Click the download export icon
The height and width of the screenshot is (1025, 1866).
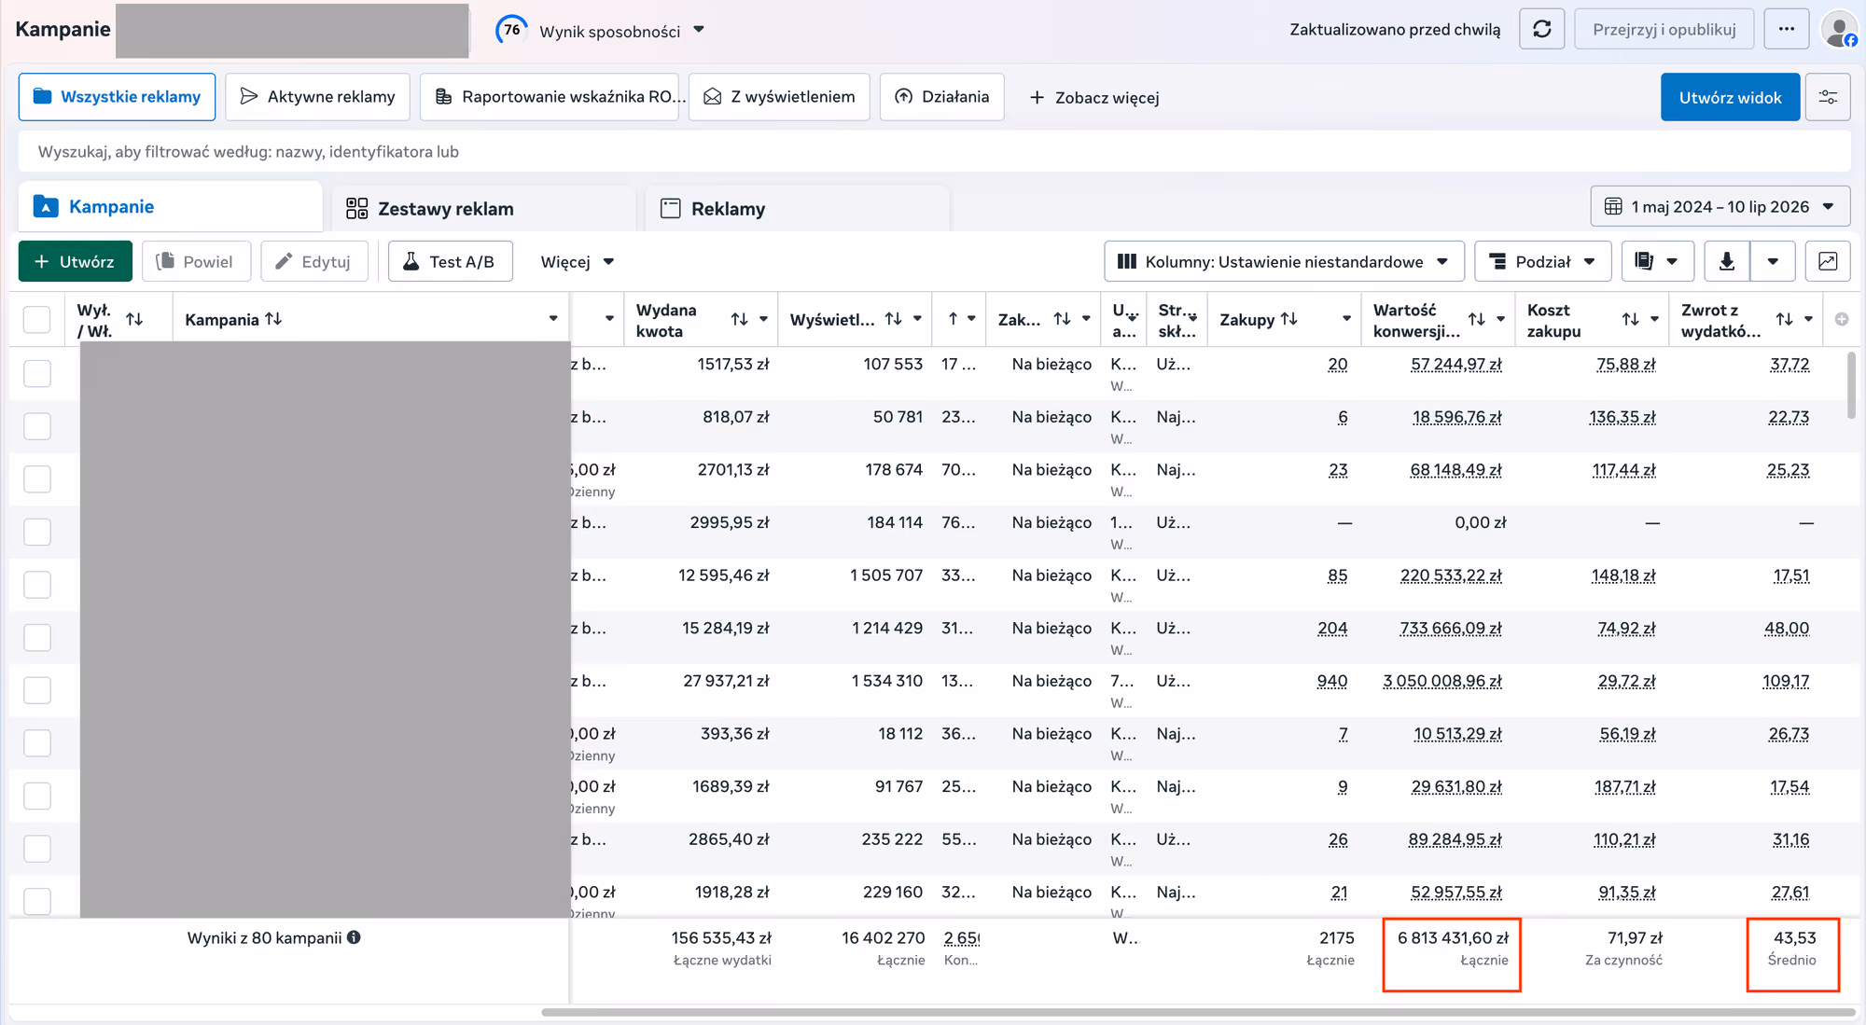pyautogui.click(x=1727, y=262)
